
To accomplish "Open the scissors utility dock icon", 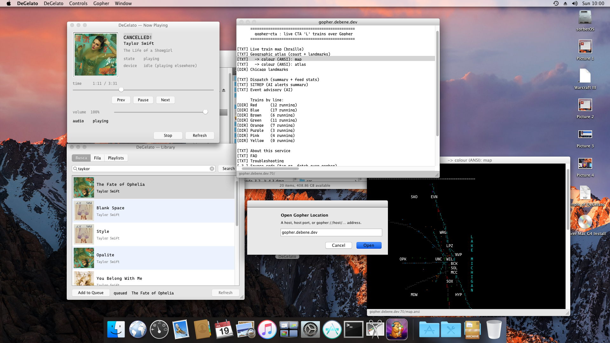I will 375,329.
